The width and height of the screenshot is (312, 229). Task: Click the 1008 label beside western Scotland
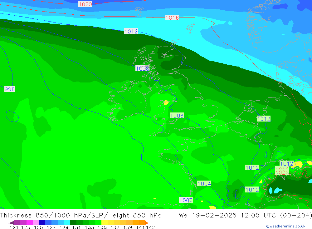point(142,68)
